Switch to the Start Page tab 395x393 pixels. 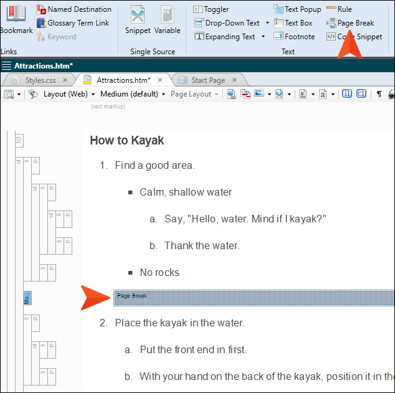207,80
